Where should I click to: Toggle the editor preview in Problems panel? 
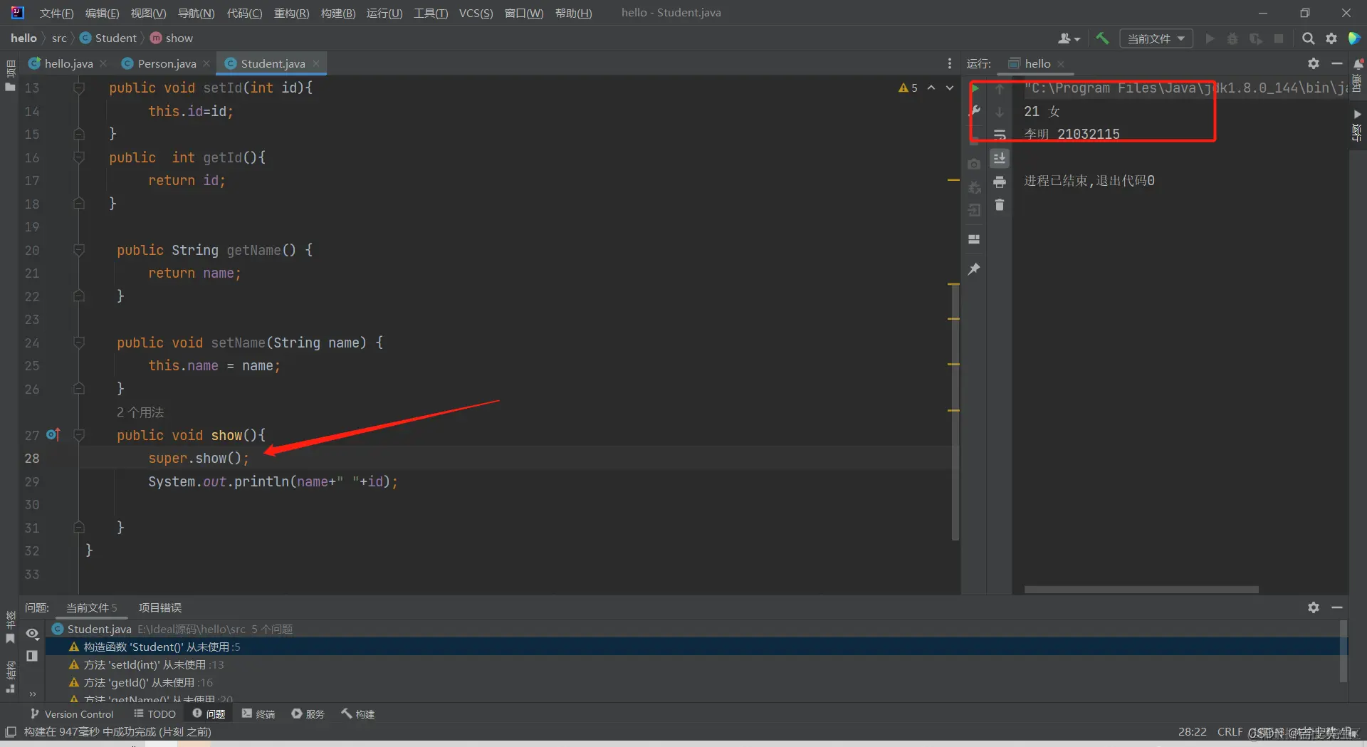(x=32, y=656)
